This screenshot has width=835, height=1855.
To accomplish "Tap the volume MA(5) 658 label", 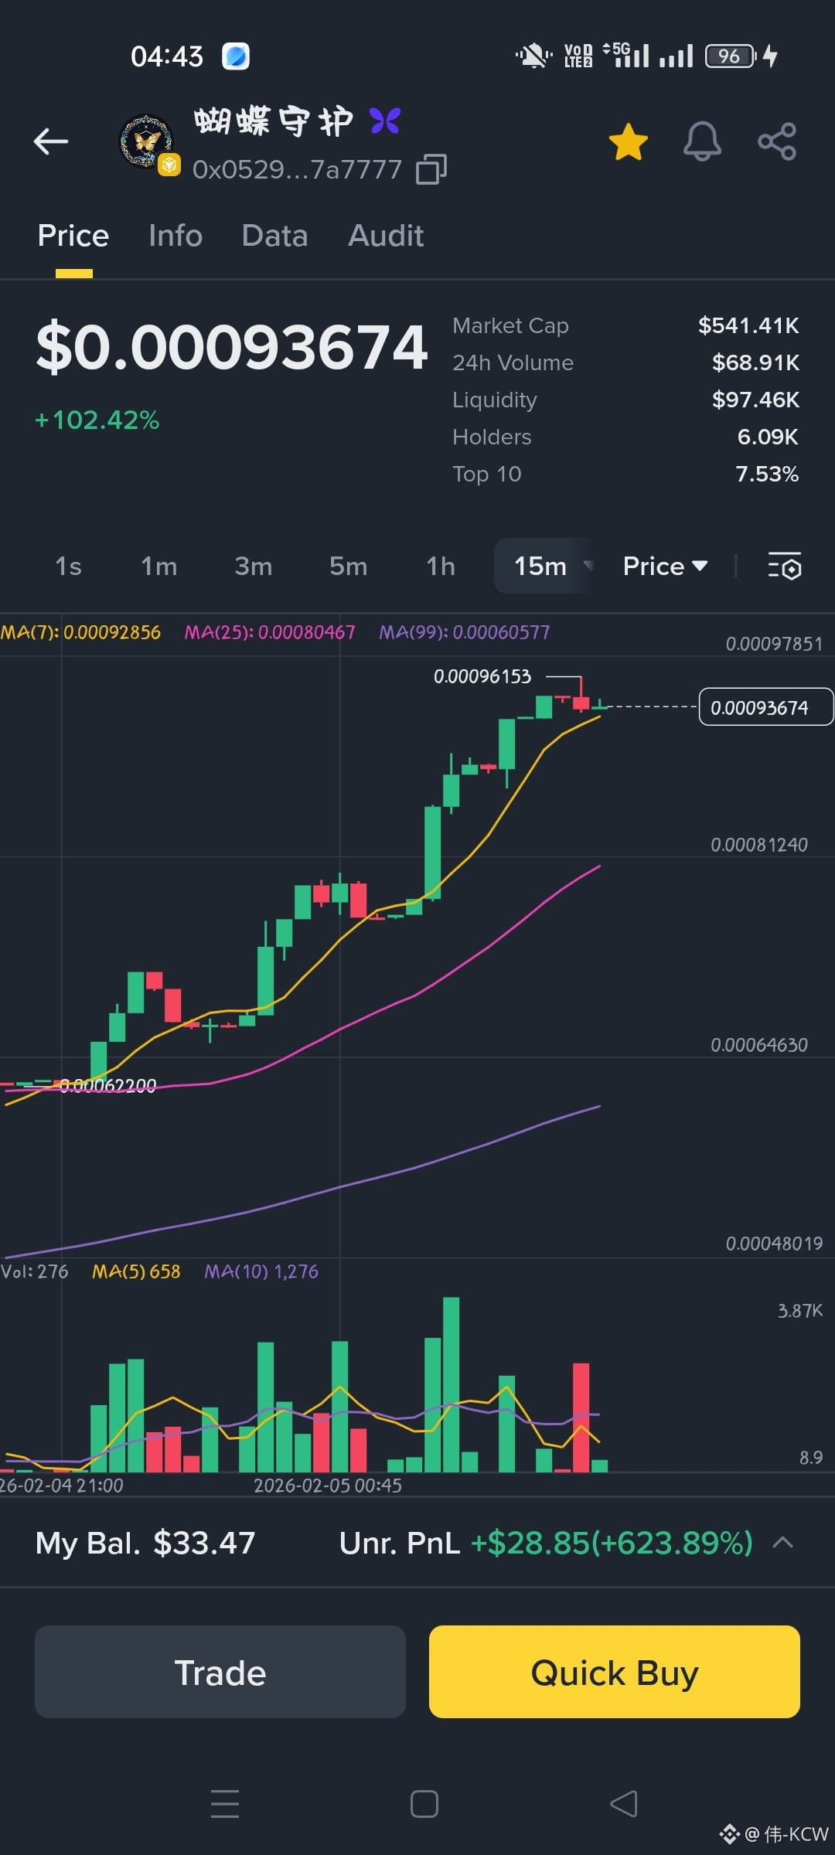I will coord(136,1271).
